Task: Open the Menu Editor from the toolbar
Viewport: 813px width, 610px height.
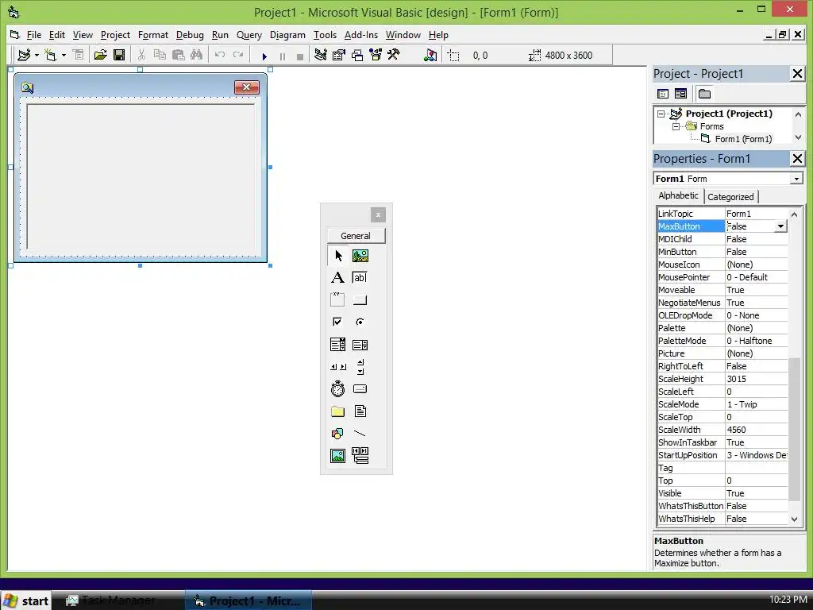Action: [79, 55]
